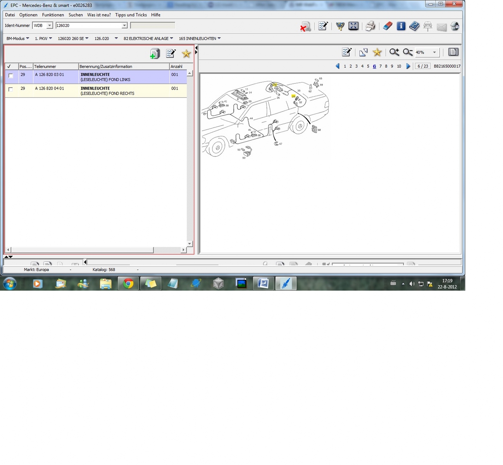This screenshot has width=503, height=465.
Task: Go to picture page 1
Action: pos(345,66)
